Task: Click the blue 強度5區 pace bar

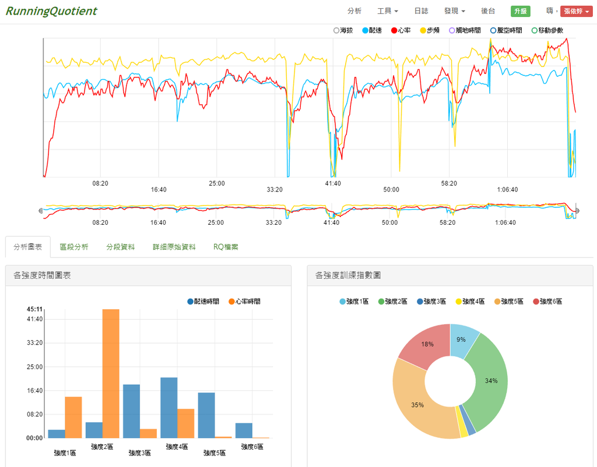Action: coord(206,415)
